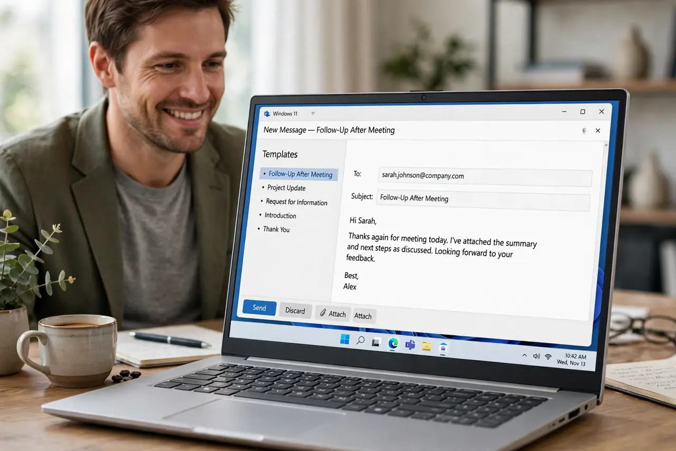Click the mail app icon in the title bar
This screenshot has width=676, height=451.
pos(267,114)
